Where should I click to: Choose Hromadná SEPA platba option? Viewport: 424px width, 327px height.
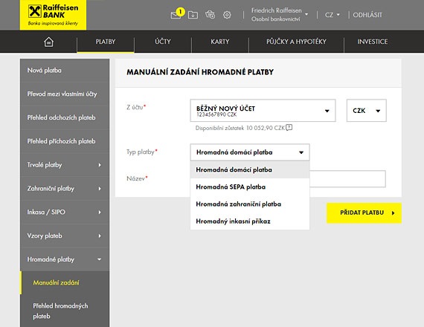tap(250, 187)
